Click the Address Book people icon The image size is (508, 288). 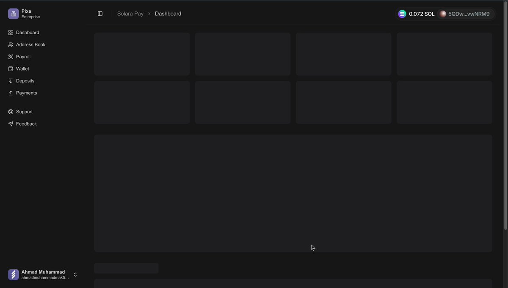tap(10, 44)
